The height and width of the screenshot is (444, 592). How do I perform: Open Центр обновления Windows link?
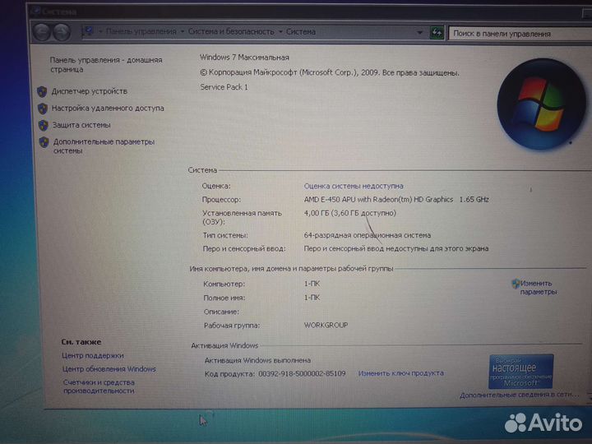[109, 369]
